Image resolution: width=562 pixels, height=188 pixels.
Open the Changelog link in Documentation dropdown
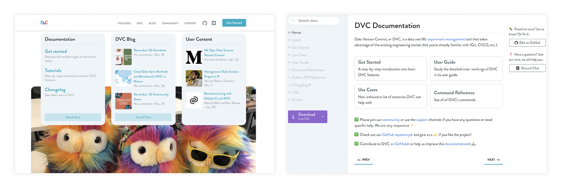click(55, 89)
